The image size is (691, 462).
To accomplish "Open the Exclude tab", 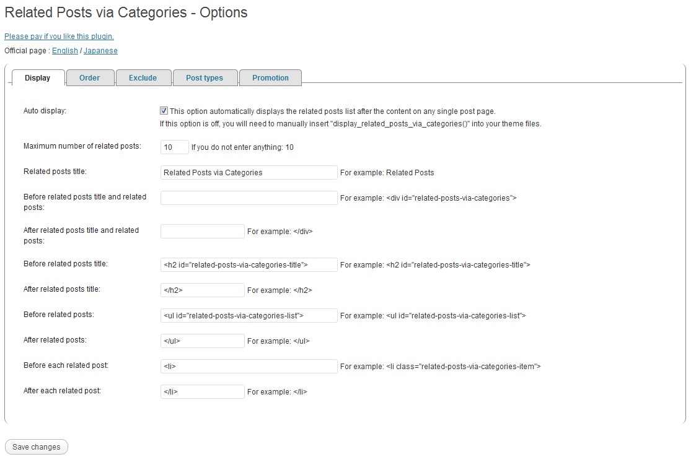I will coord(143,78).
